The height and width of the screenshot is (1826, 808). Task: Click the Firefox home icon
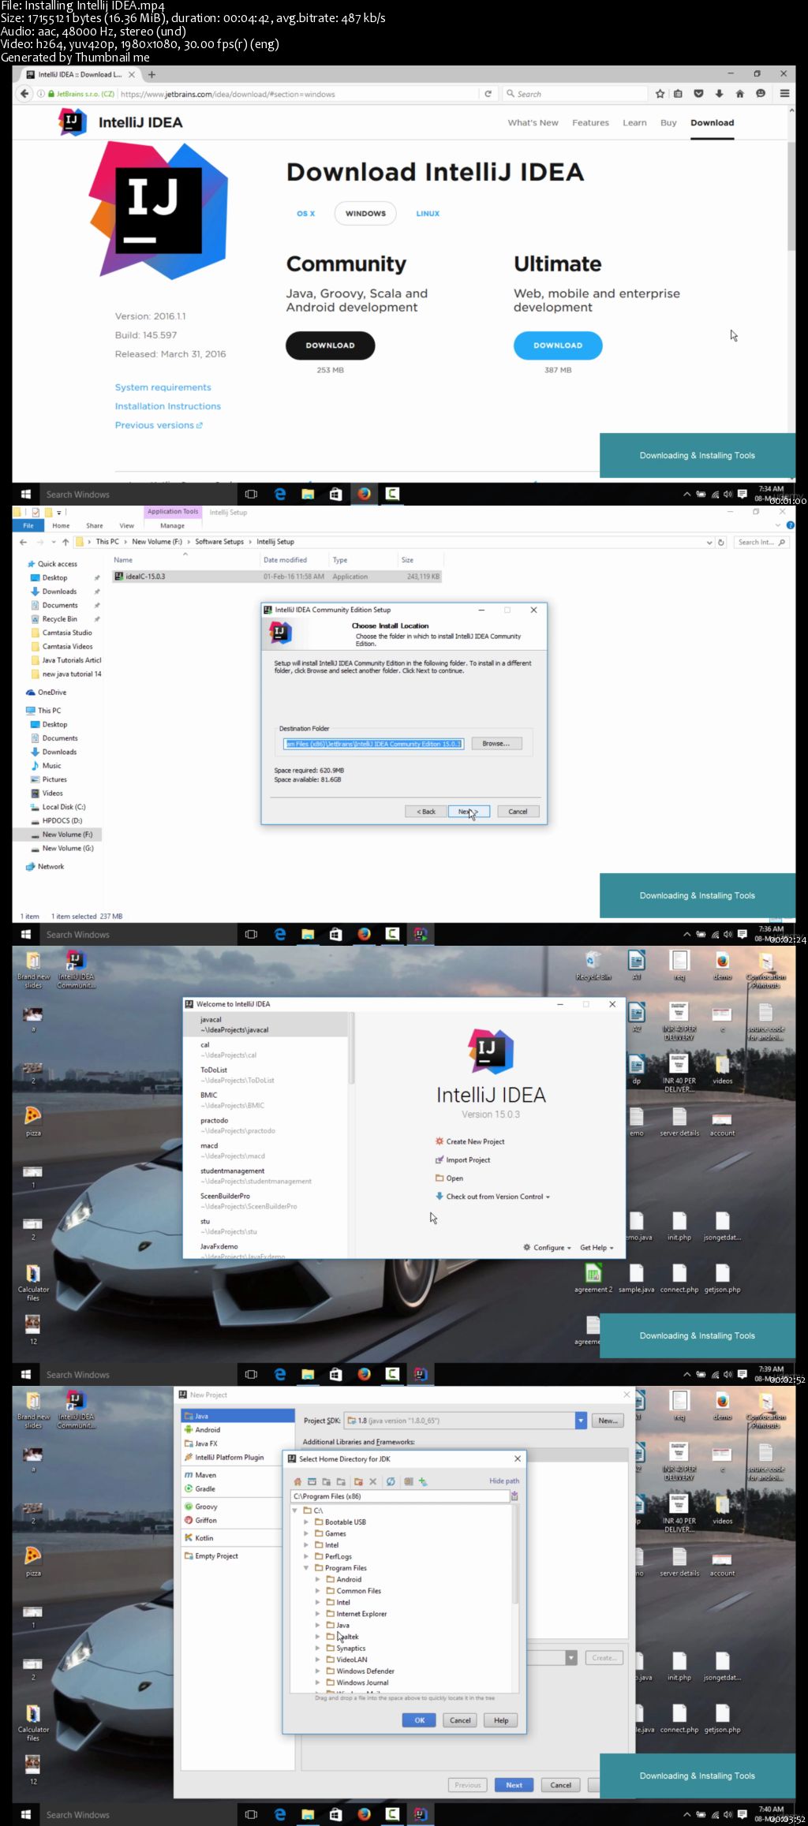(739, 94)
